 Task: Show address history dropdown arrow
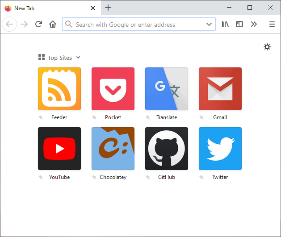(x=209, y=24)
